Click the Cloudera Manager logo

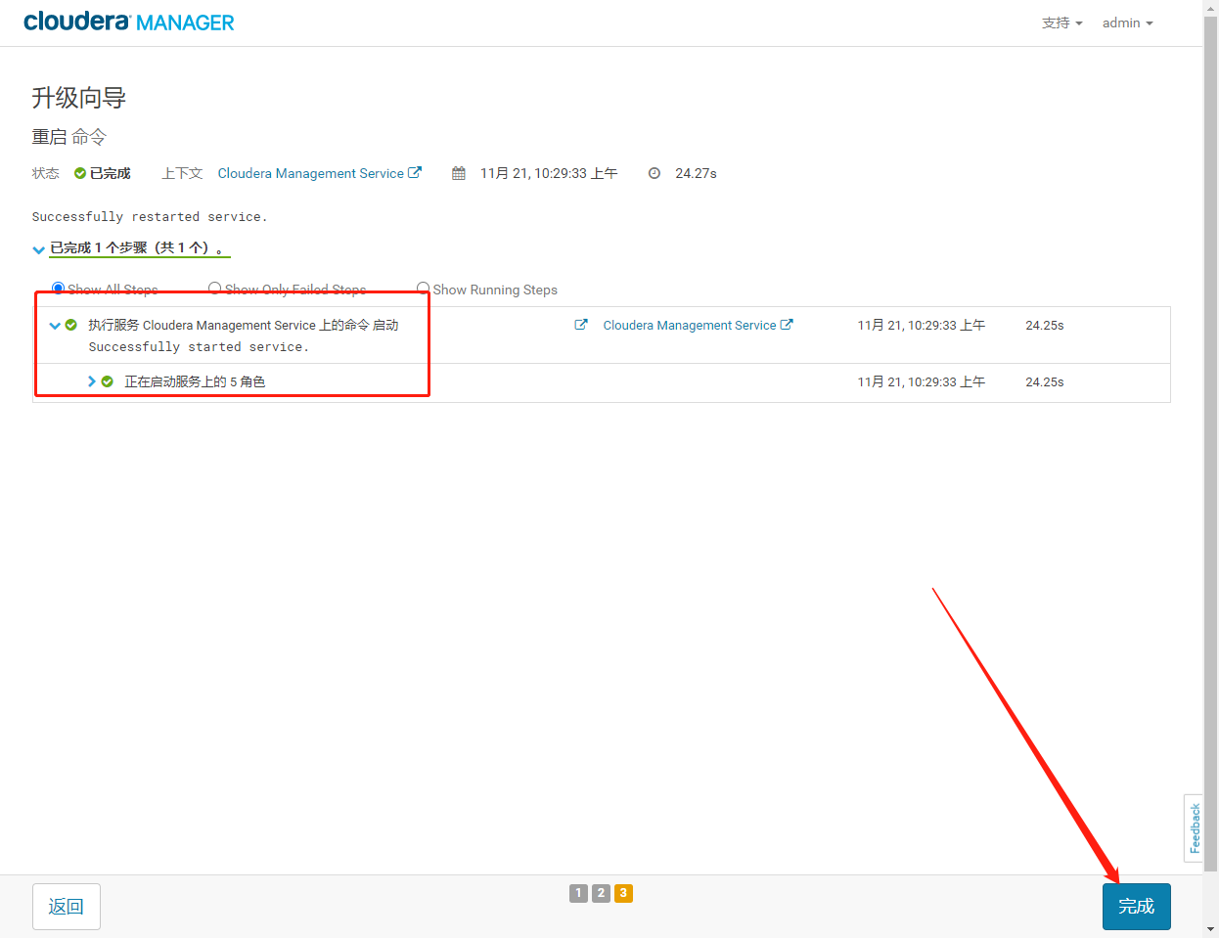pyautogui.click(x=129, y=22)
